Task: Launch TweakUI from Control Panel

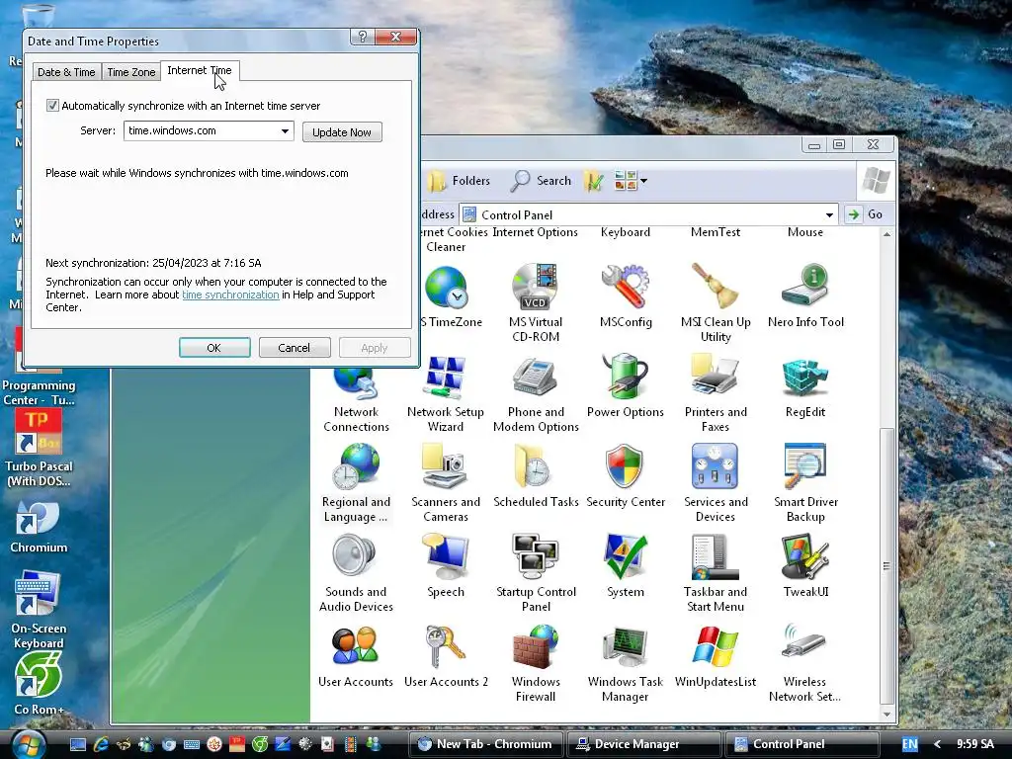Action: tap(805, 566)
